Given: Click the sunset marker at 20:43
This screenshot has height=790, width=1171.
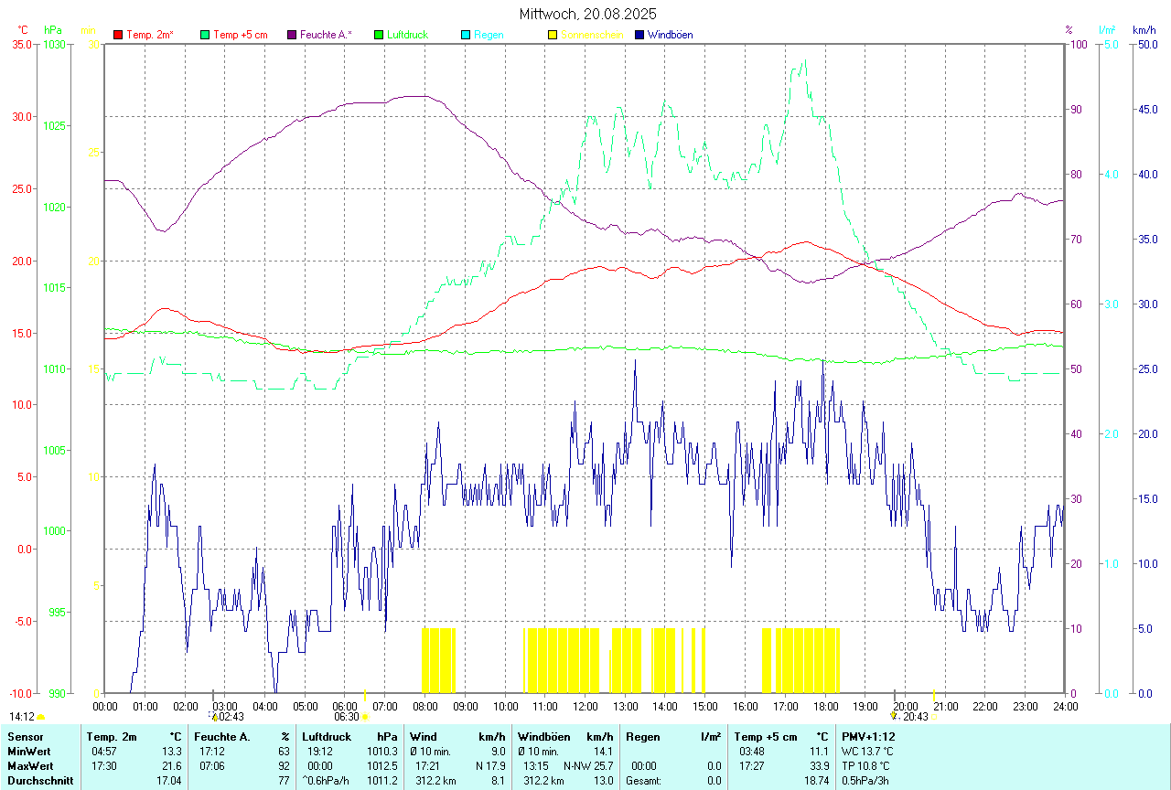Looking at the screenshot, I should click(x=933, y=717).
